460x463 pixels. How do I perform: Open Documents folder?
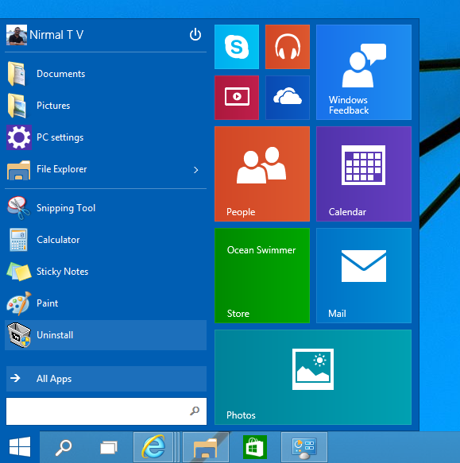pyautogui.click(x=106, y=74)
